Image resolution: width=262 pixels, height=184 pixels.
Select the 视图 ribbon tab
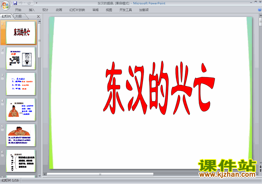point(109,10)
